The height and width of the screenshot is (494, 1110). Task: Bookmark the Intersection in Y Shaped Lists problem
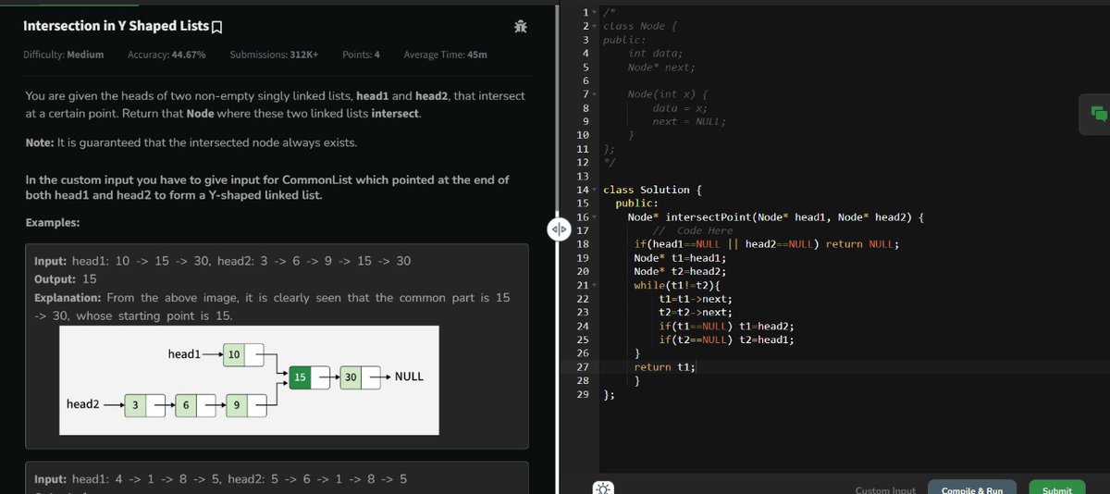(x=217, y=27)
